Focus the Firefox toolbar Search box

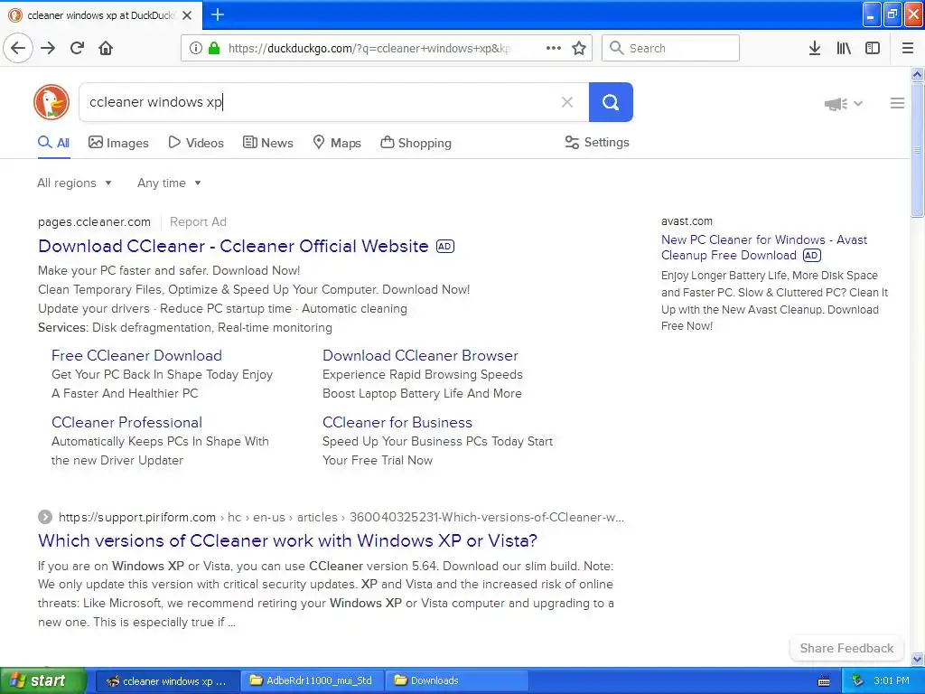point(670,48)
